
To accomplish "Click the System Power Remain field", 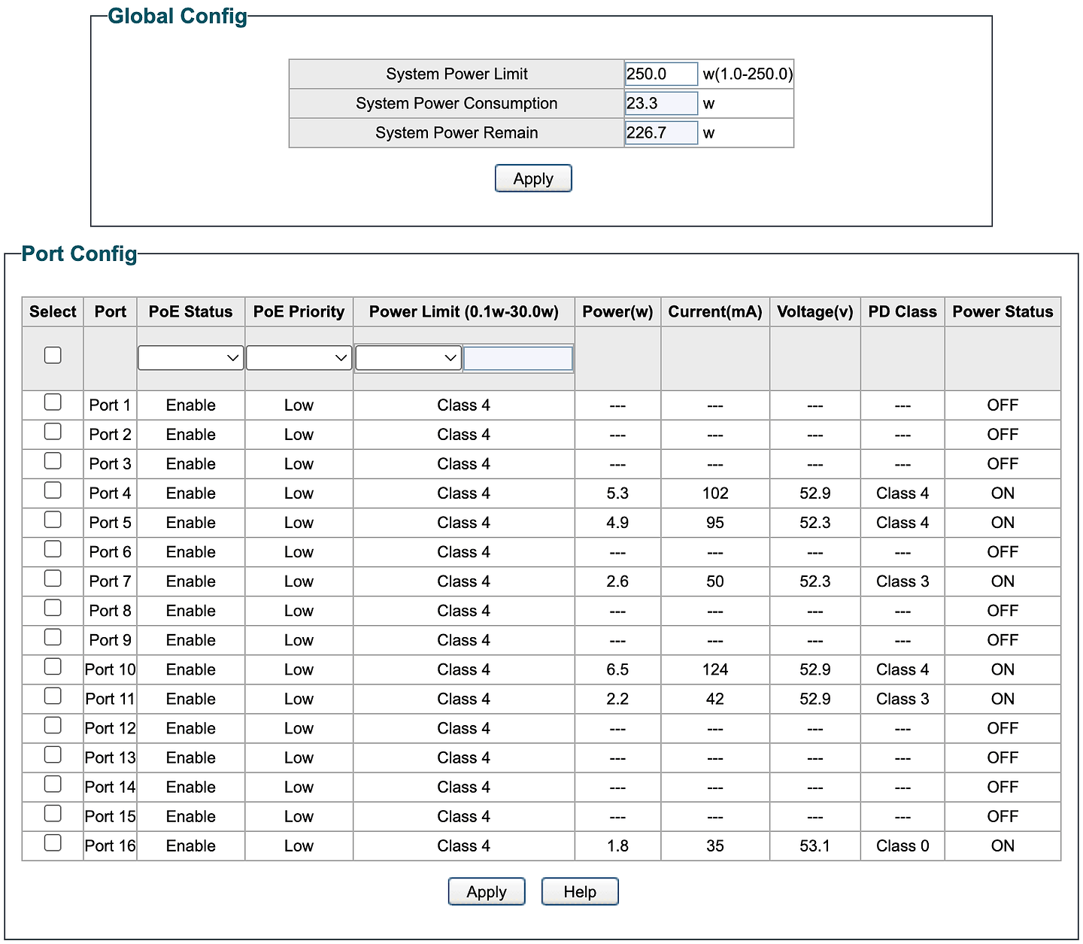I will pos(661,132).
